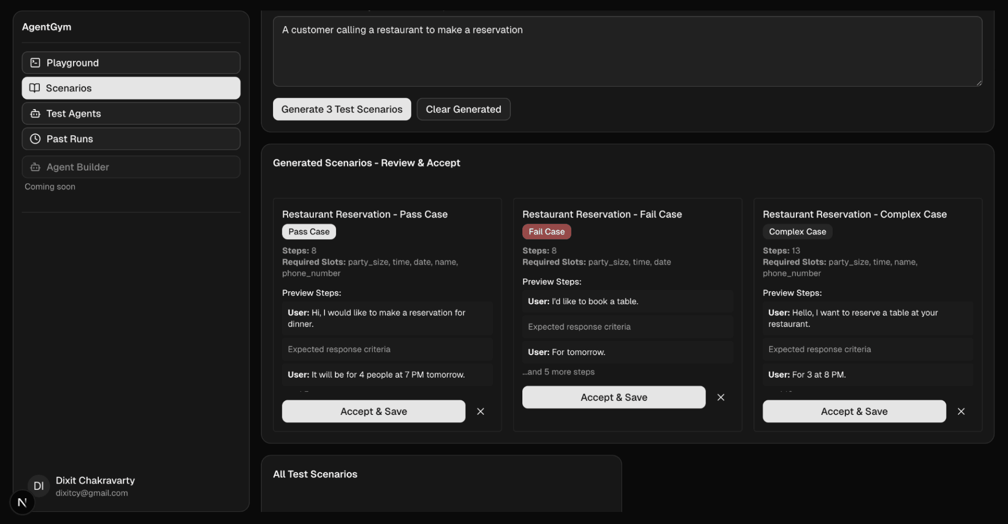Accept & Save the Complex Case scenario
This screenshot has height=524, width=1008.
pos(854,412)
